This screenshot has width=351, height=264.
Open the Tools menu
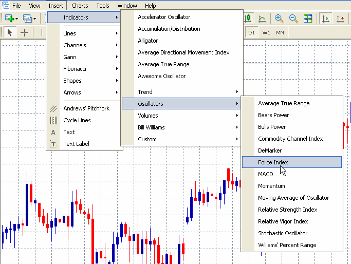(x=102, y=5)
